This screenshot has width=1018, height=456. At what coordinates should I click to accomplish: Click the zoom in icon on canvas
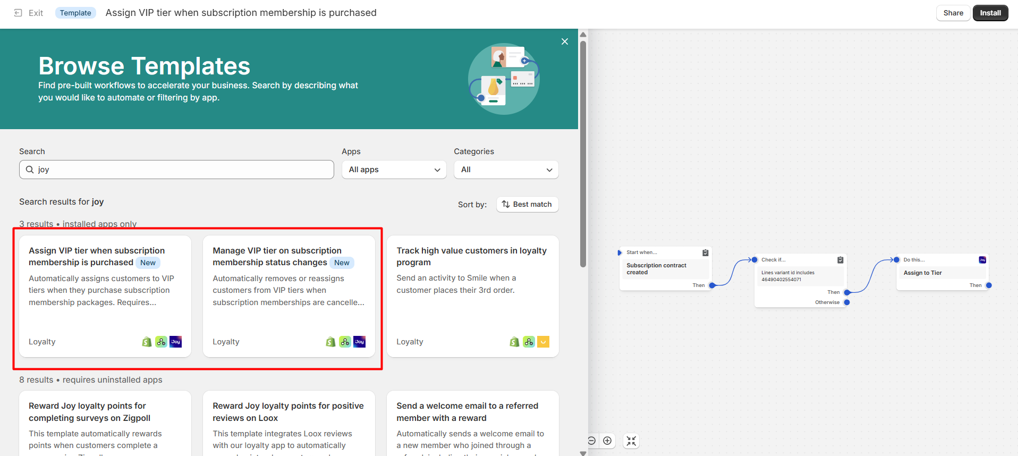607,441
